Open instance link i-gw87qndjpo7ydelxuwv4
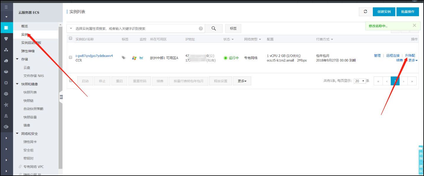 [94, 56]
